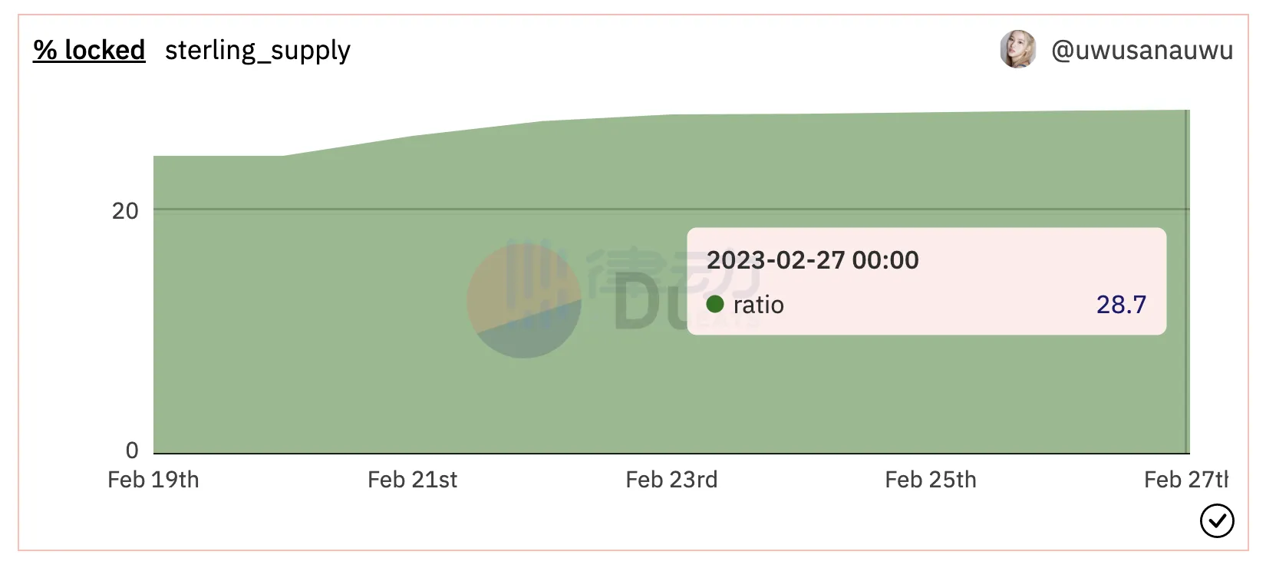Click the green ratio legend dot
1266x568 pixels.
click(715, 305)
